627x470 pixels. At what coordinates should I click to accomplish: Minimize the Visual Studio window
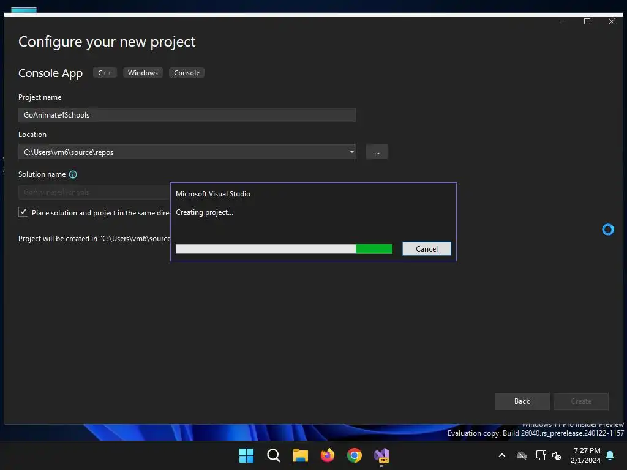pyautogui.click(x=563, y=21)
